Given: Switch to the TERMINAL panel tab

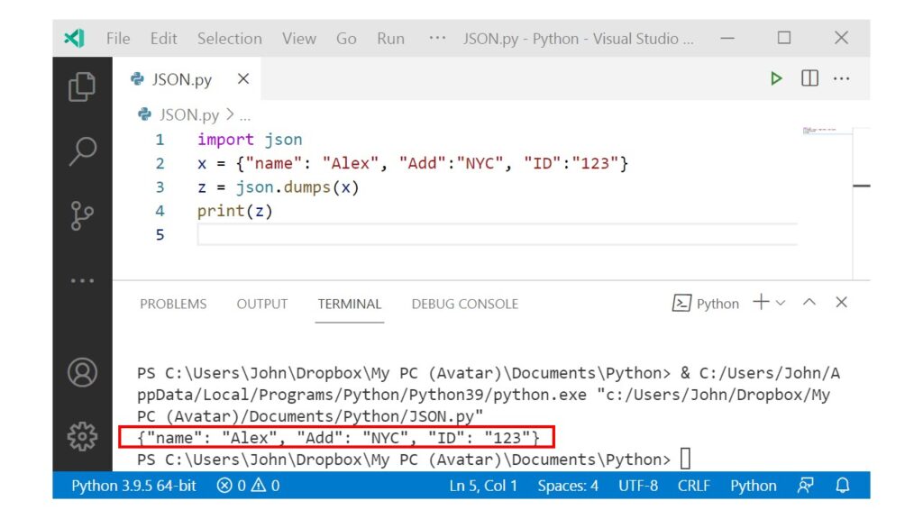Looking at the screenshot, I should 350,305.
